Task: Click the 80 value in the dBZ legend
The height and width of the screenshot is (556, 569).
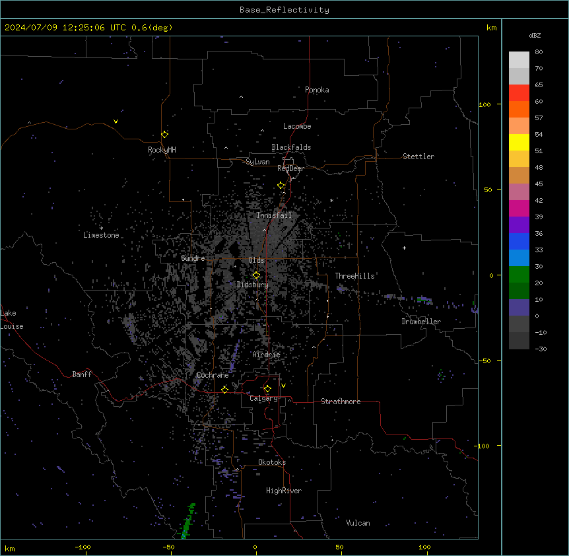Action: pyautogui.click(x=539, y=52)
